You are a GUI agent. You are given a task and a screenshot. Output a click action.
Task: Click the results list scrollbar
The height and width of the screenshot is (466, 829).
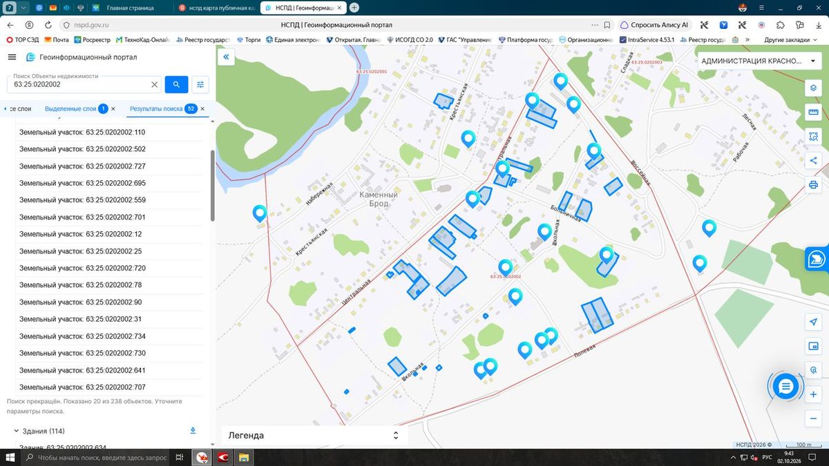pyautogui.click(x=212, y=186)
